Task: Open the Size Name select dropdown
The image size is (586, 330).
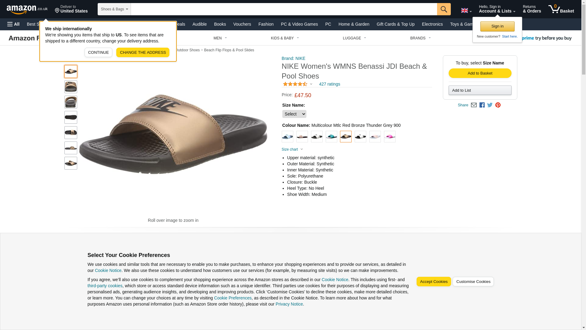Action: [294, 114]
